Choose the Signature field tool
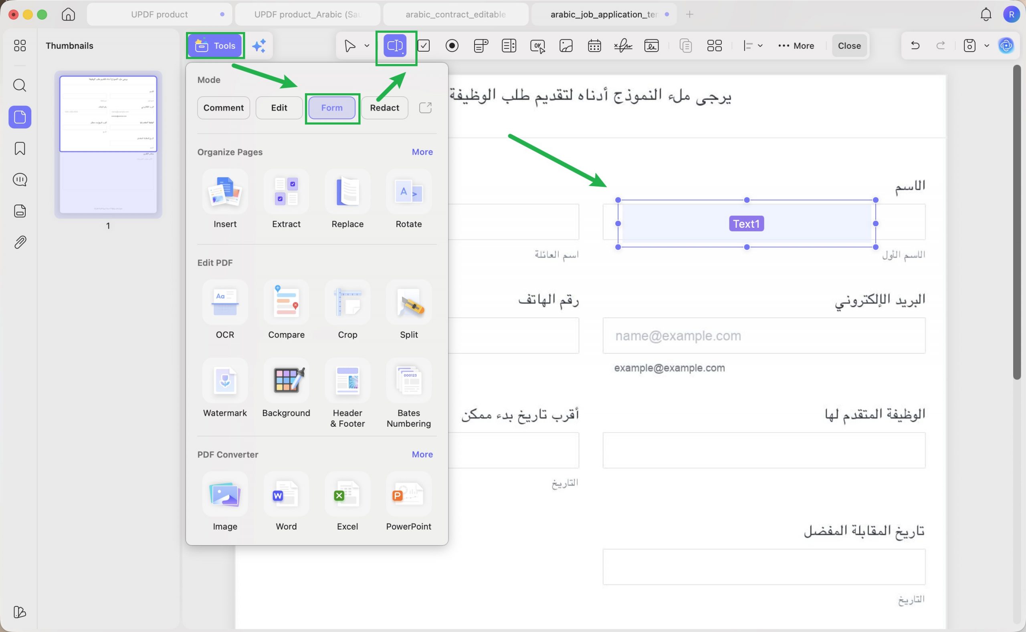 pos(623,46)
